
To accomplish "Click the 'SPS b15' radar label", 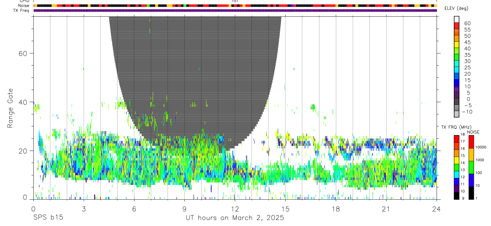I will point(48,218).
